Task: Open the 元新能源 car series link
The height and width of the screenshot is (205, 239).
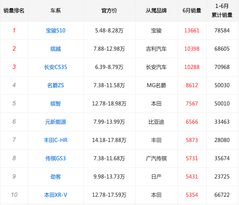Action: [55, 122]
